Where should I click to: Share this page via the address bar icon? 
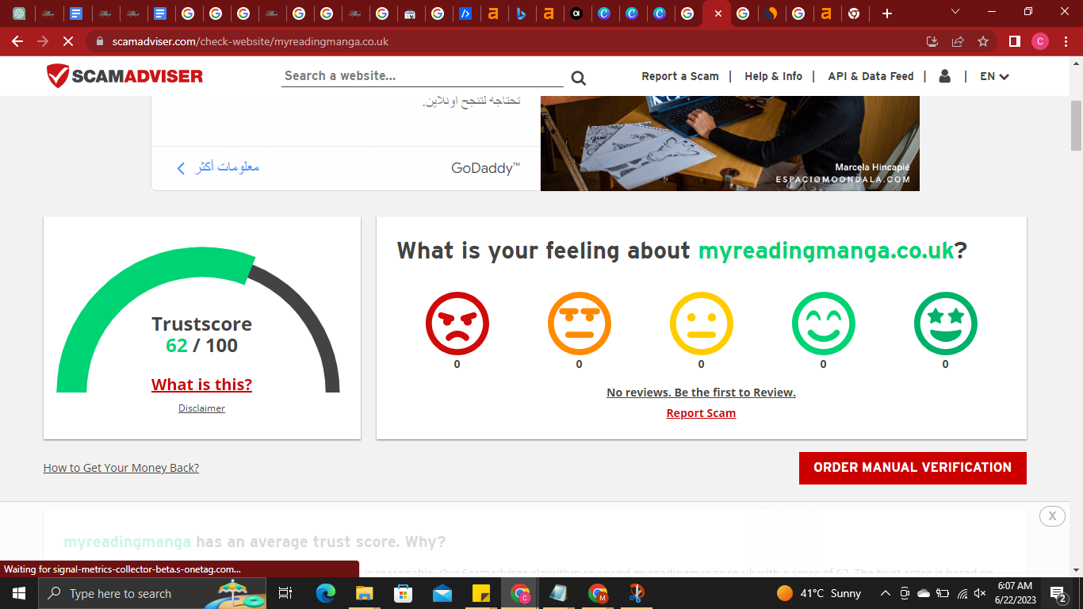coord(958,41)
